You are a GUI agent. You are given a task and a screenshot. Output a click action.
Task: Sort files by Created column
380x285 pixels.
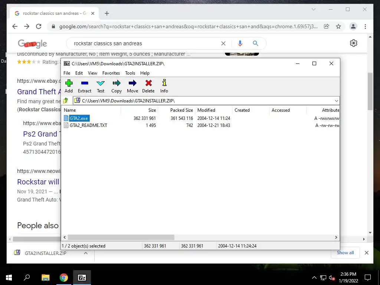coord(250,110)
